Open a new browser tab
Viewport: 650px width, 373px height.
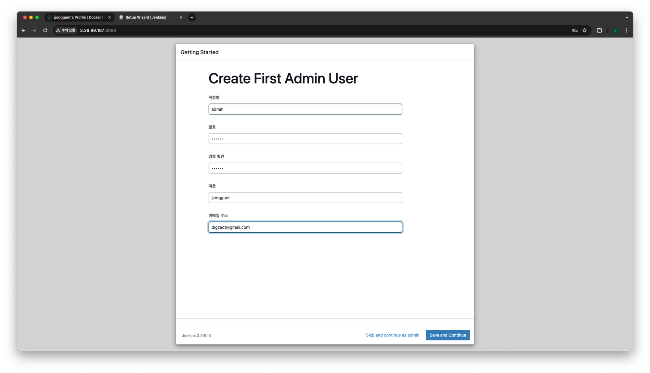coord(192,18)
